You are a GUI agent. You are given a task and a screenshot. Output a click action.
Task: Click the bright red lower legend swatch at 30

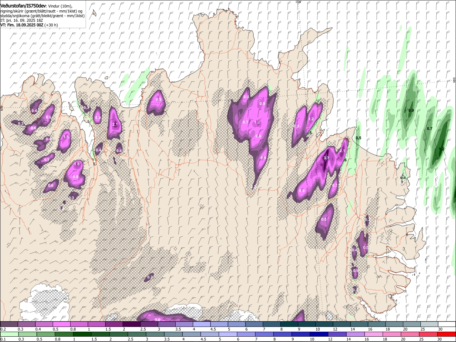pos(447,334)
